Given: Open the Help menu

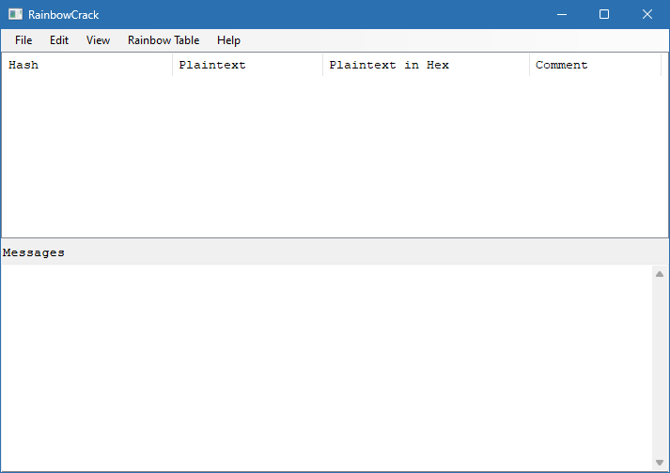Looking at the screenshot, I should 228,40.
